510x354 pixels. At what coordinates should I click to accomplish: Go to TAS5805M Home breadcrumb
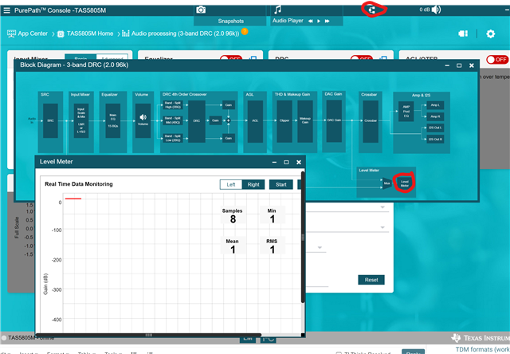85,33
